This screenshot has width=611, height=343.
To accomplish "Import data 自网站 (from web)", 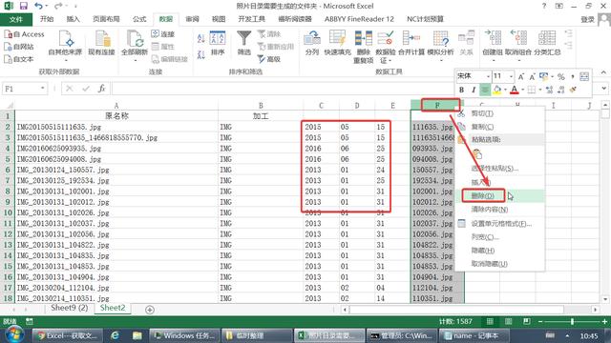I will click(19, 47).
